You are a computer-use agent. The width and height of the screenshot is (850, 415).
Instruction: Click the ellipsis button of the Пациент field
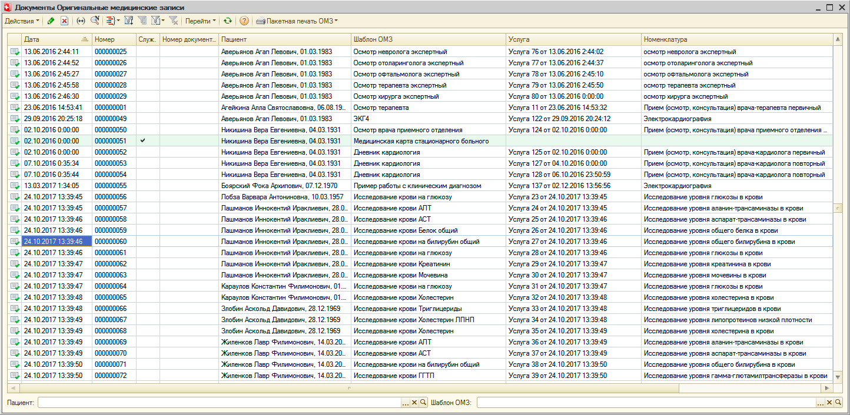click(x=405, y=403)
